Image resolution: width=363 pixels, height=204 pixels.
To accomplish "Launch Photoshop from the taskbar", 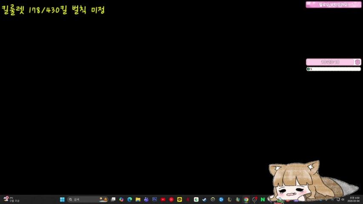I will [154, 199].
